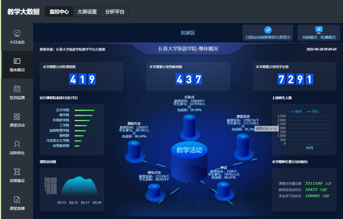Click the 教学大数据 title logo
The width and height of the screenshot is (343, 219).
23,12
